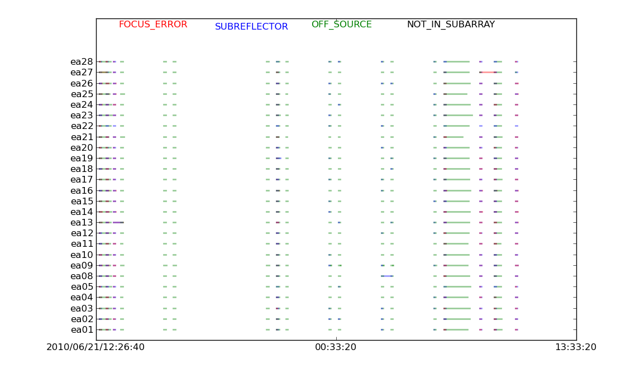This screenshot has width=640, height=378.
Task: Click the ea27 antenna label
Action: [x=82, y=73]
